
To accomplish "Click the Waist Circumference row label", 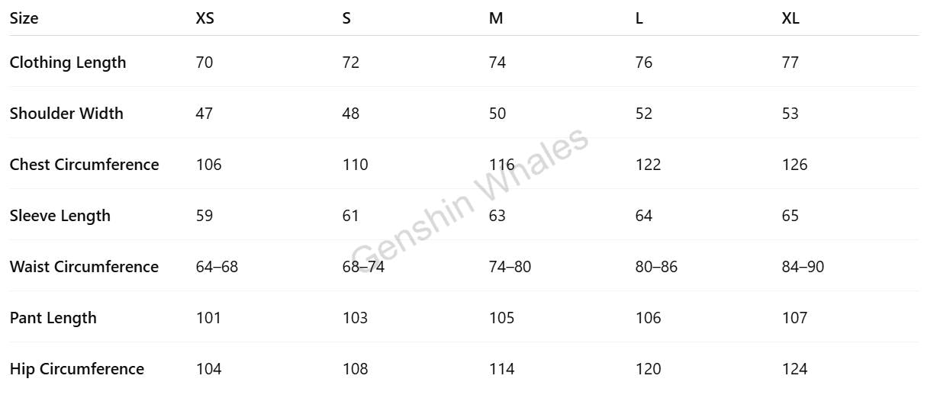I will [x=84, y=267].
